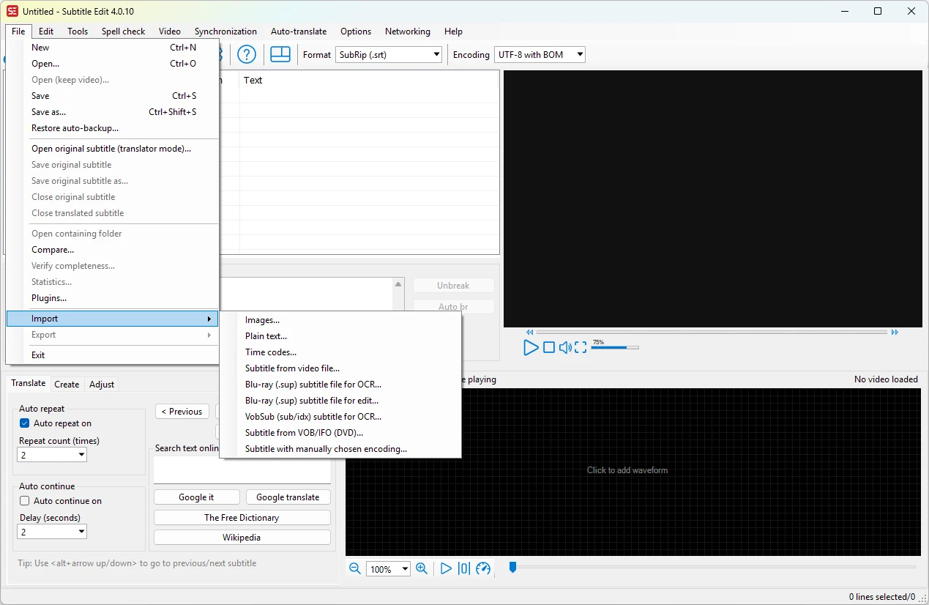Open the Format dropdown showing SubRip (.srt)
This screenshot has height=605, width=929.
(389, 54)
